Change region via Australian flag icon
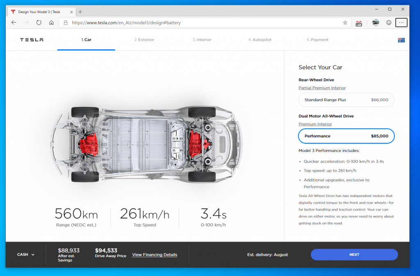The image size is (420, 276). tap(401, 40)
